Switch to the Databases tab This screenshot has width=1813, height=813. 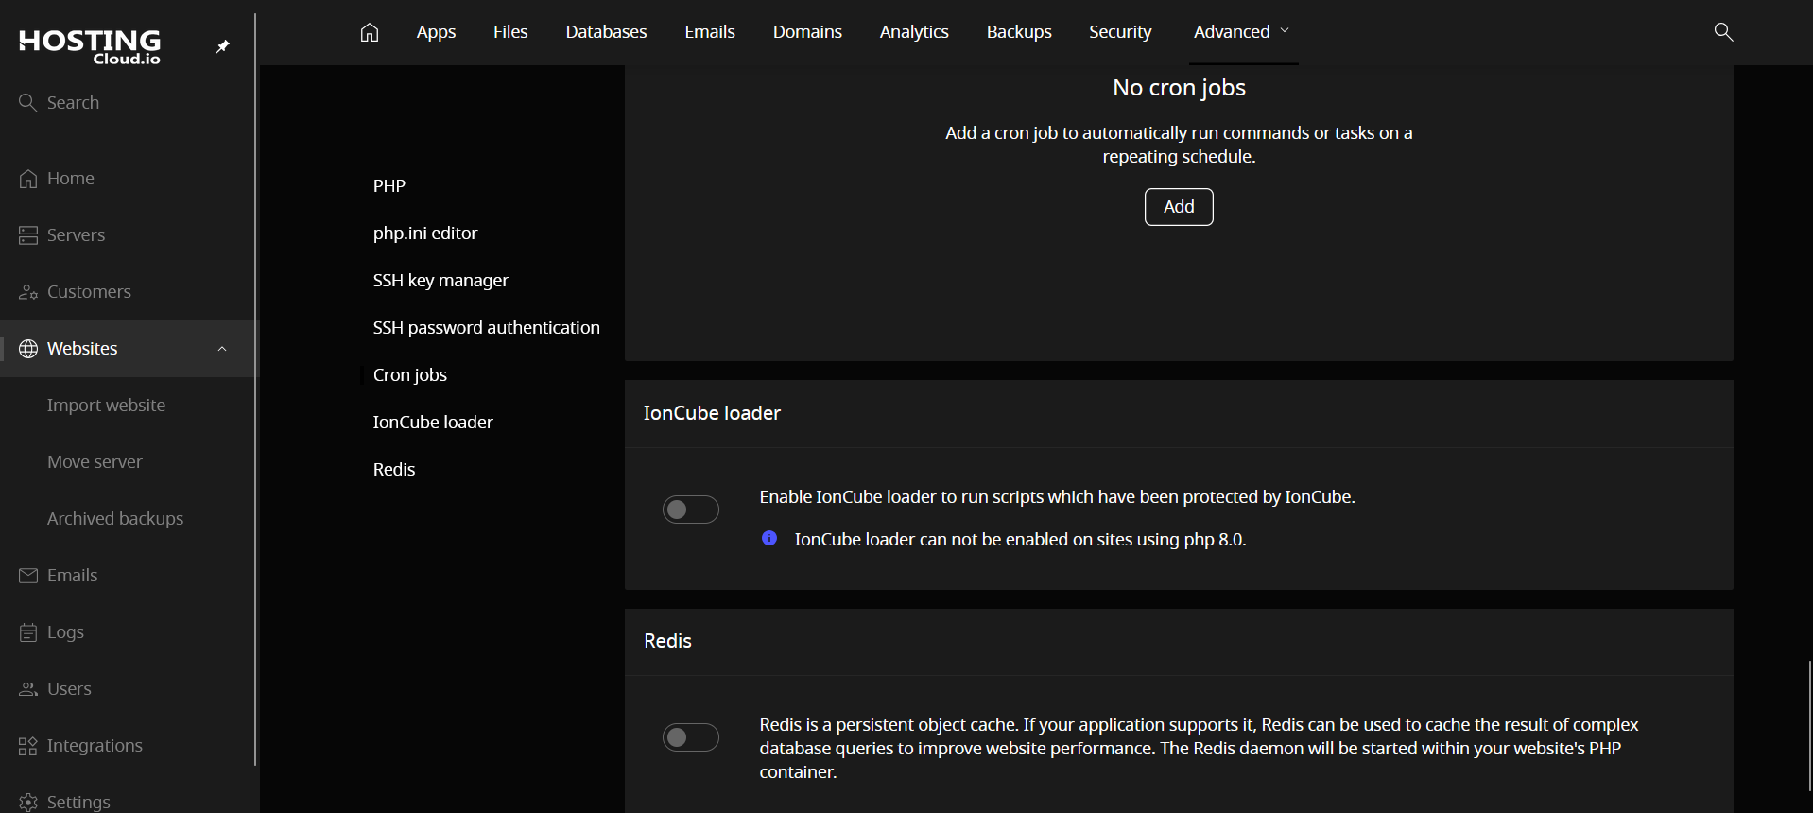(606, 32)
